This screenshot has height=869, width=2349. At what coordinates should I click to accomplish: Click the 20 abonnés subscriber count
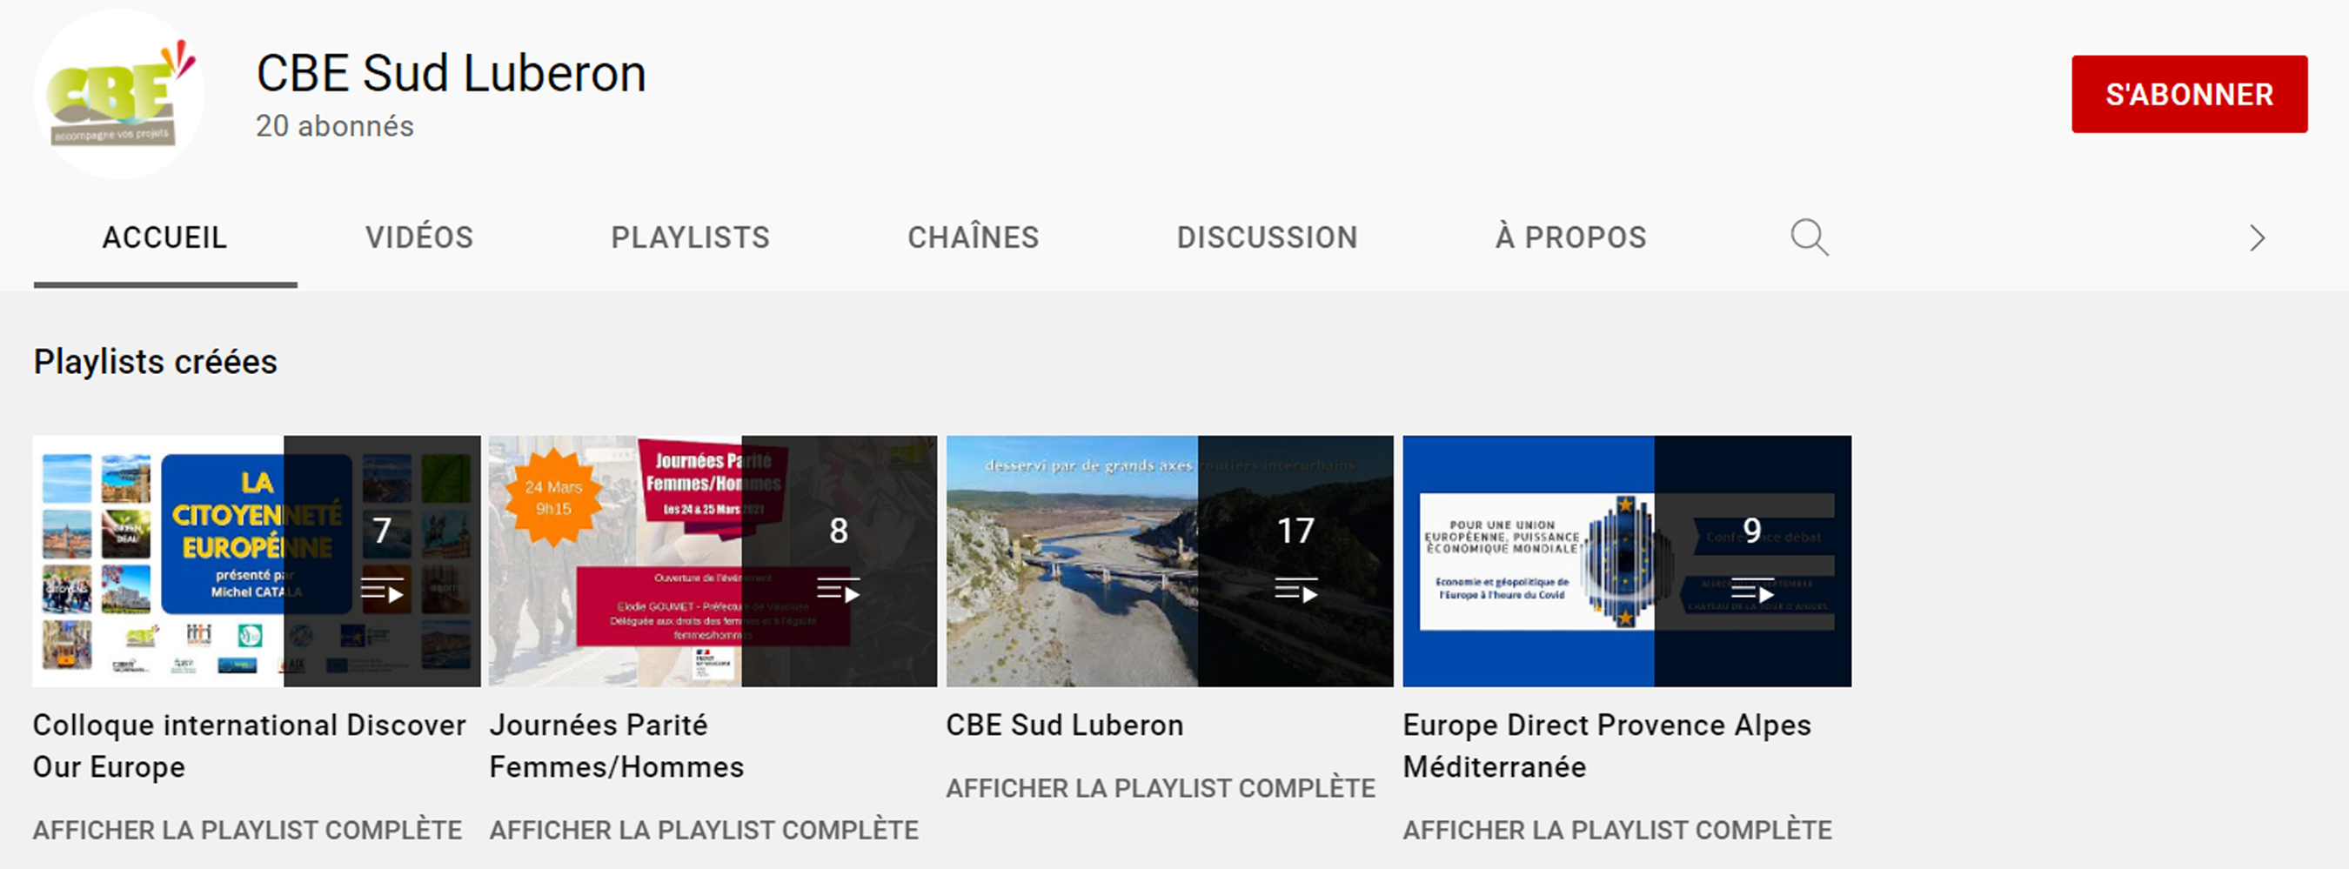335,126
